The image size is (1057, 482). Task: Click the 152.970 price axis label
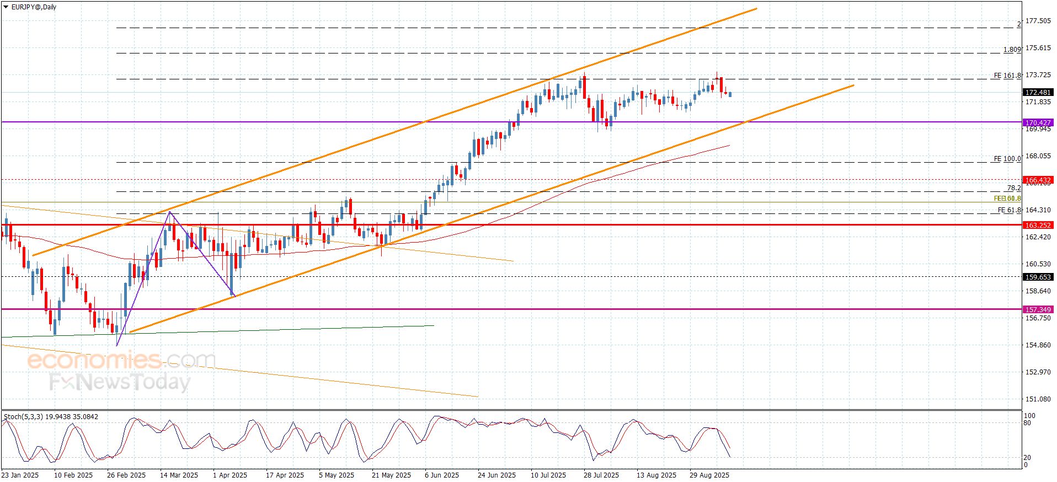click(1038, 372)
